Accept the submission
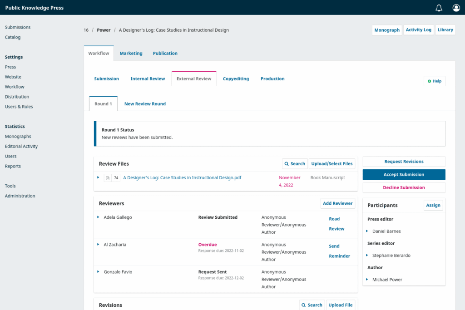Image resolution: width=465 pixels, height=310 pixels. (x=403, y=174)
